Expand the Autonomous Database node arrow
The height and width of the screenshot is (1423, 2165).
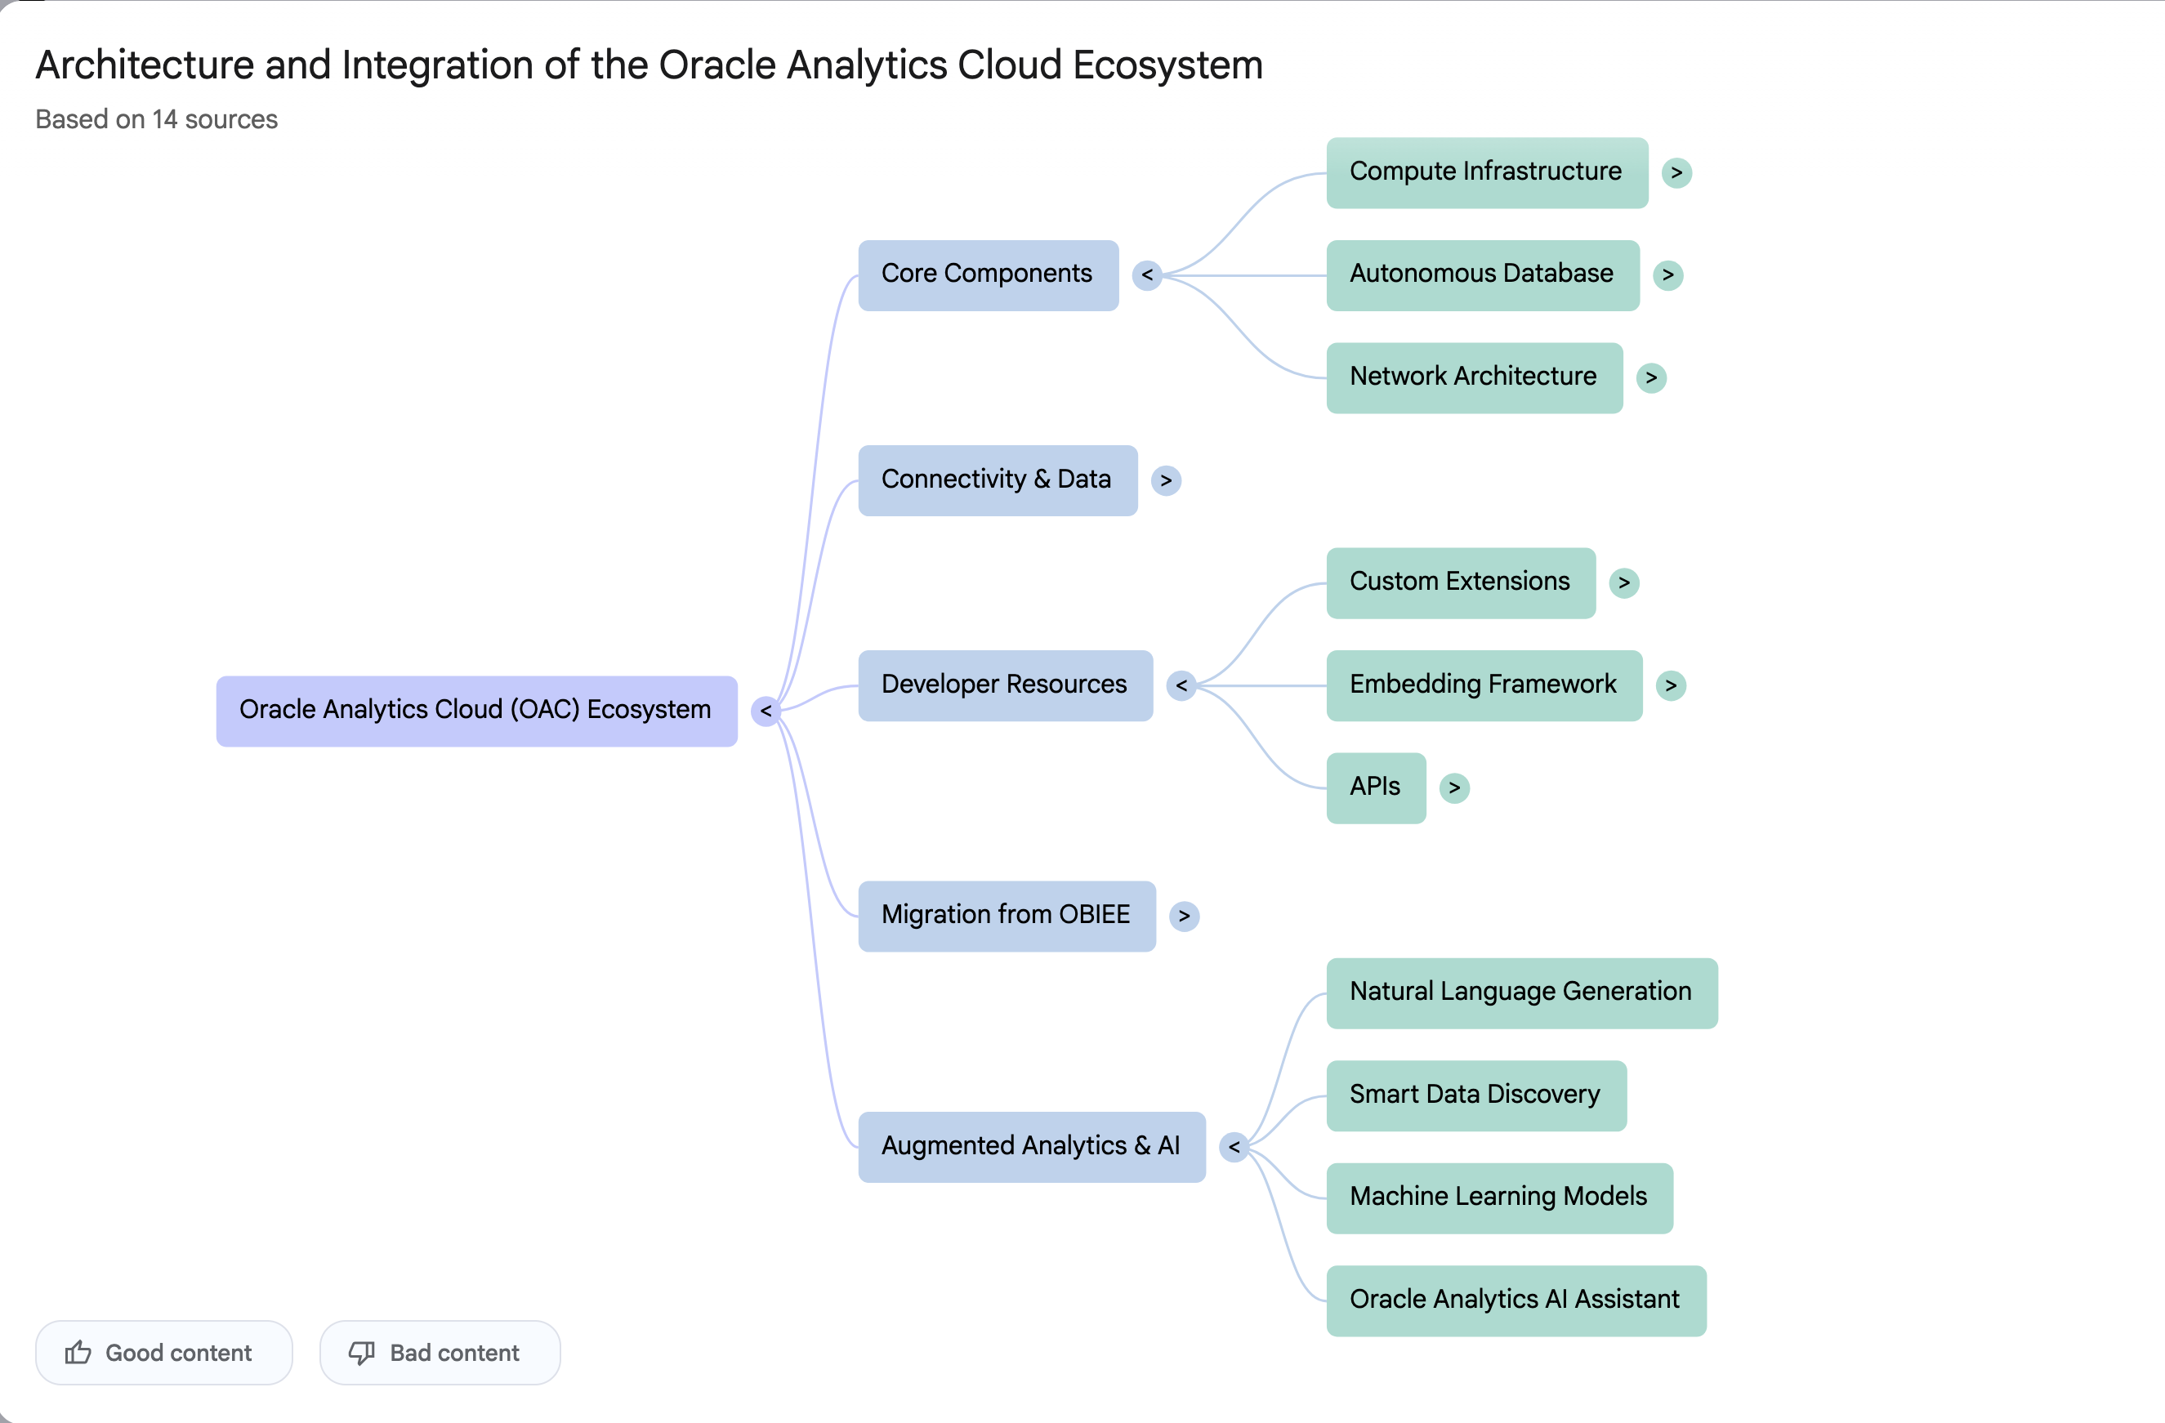pyautogui.click(x=1667, y=274)
